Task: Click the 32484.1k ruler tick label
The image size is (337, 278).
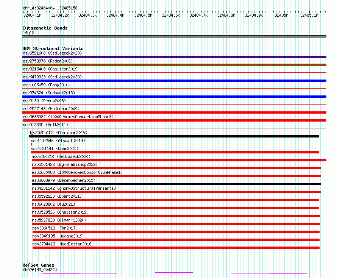Action: click(x=32, y=15)
